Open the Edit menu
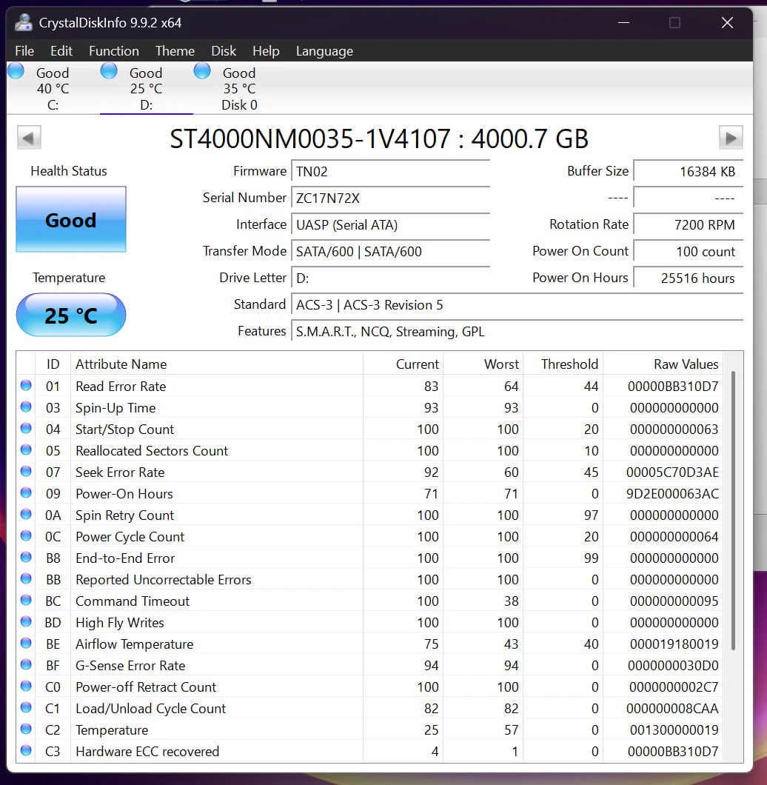This screenshot has height=785, width=767. coord(61,51)
